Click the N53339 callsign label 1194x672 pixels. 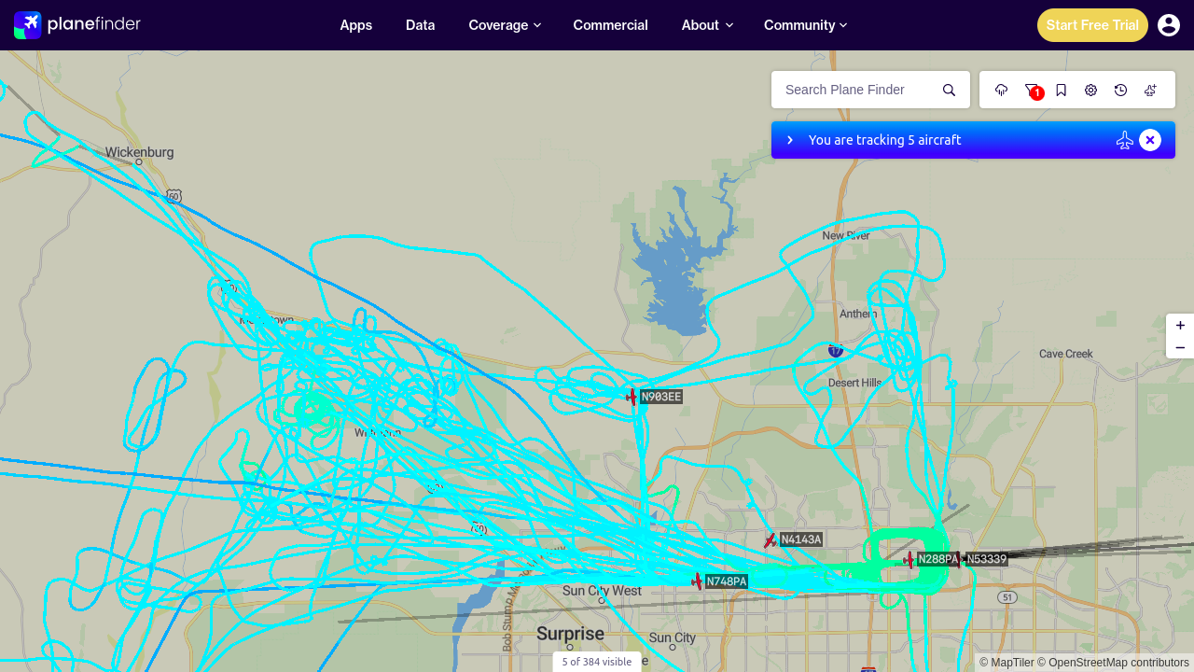(x=987, y=559)
